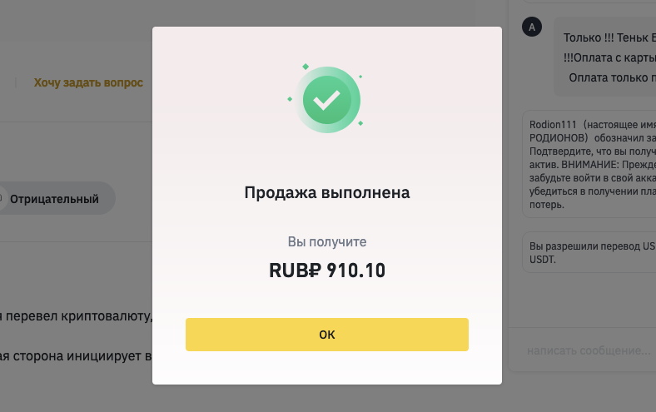The image size is (656, 412).
Task: Click the "Только !!! Теньк" chat line
Action: (x=609, y=37)
